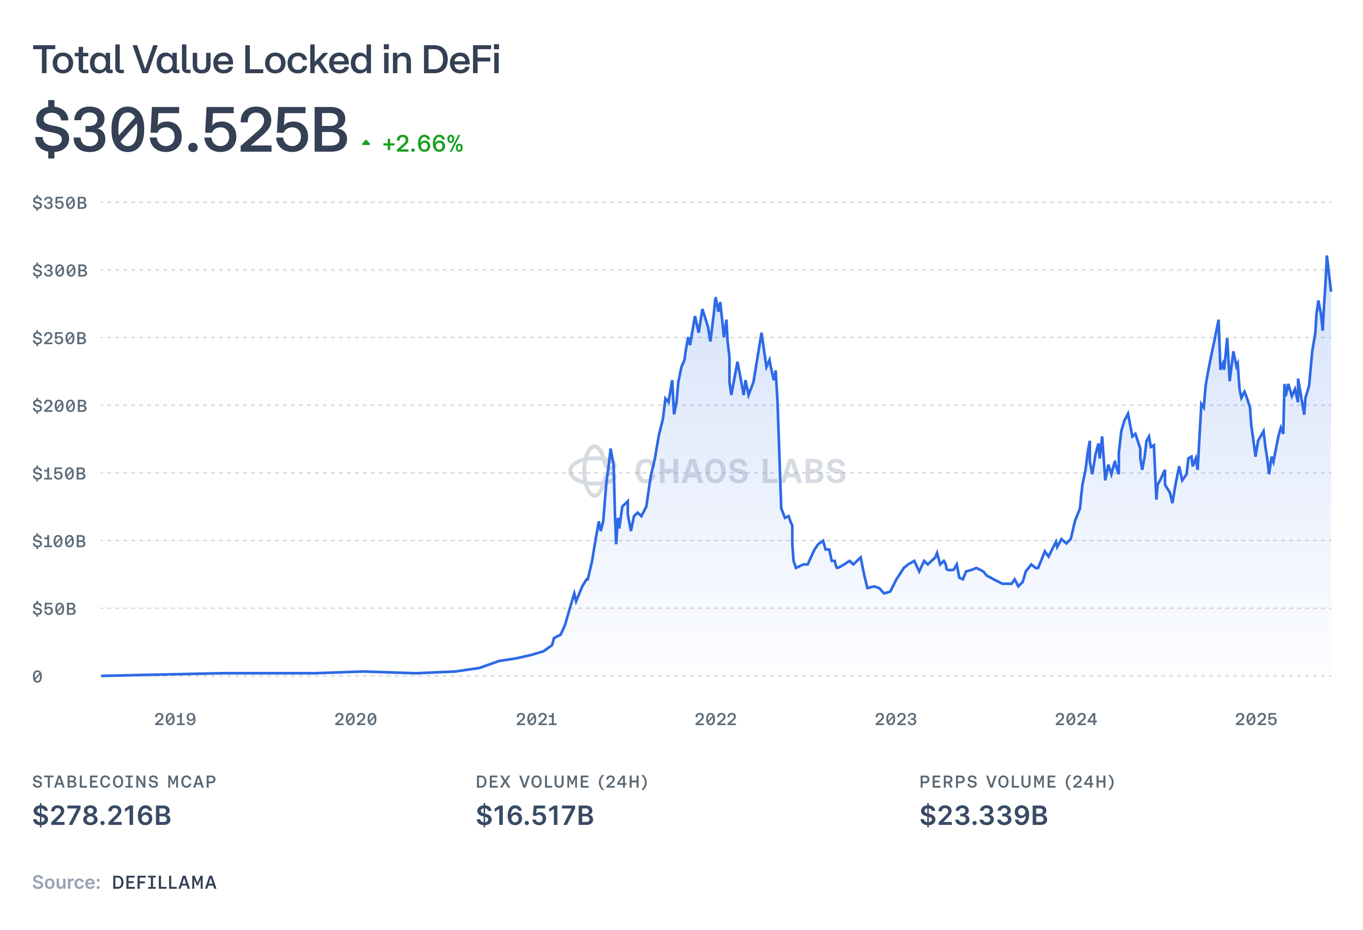Click the Stablecoins Mcap $278.216B value
Screen dimensions: 1363x930
point(102,815)
